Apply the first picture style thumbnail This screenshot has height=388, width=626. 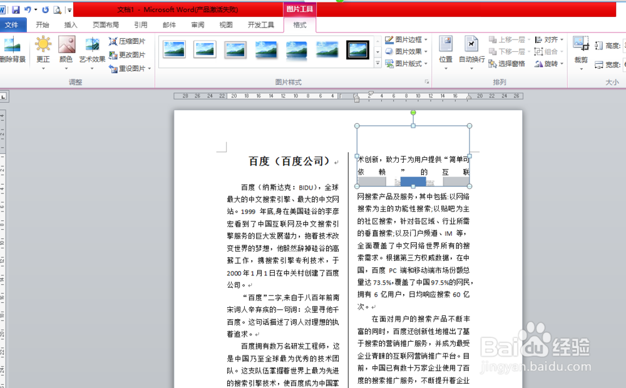click(x=174, y=50)
